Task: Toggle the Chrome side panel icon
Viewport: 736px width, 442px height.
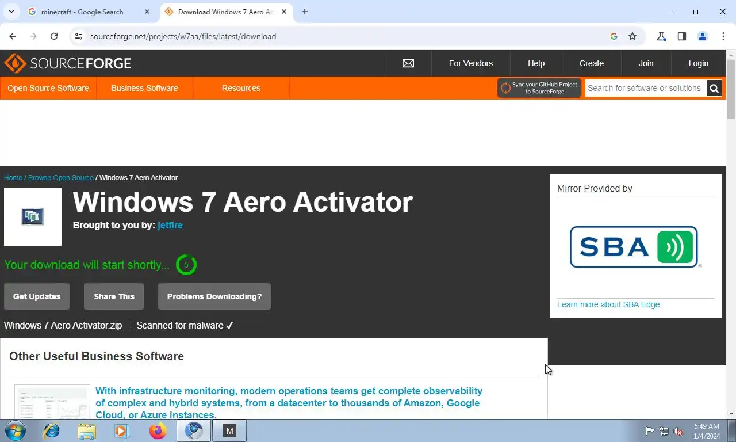Action: click(681, 36)
